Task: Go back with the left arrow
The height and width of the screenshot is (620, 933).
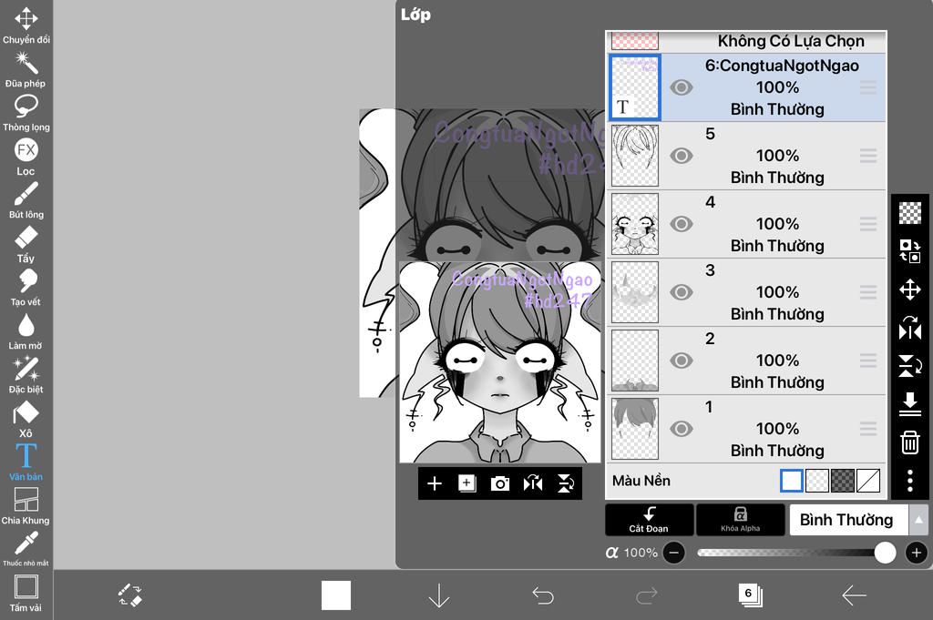Action: (854, 595)
